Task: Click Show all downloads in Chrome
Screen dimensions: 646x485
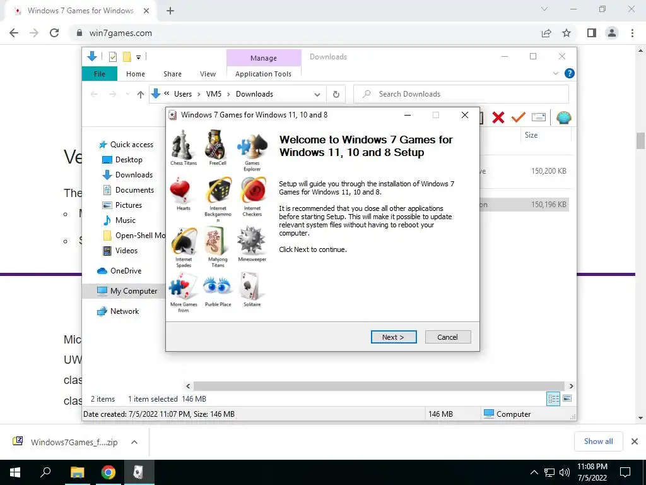Action: pos(598,441)
